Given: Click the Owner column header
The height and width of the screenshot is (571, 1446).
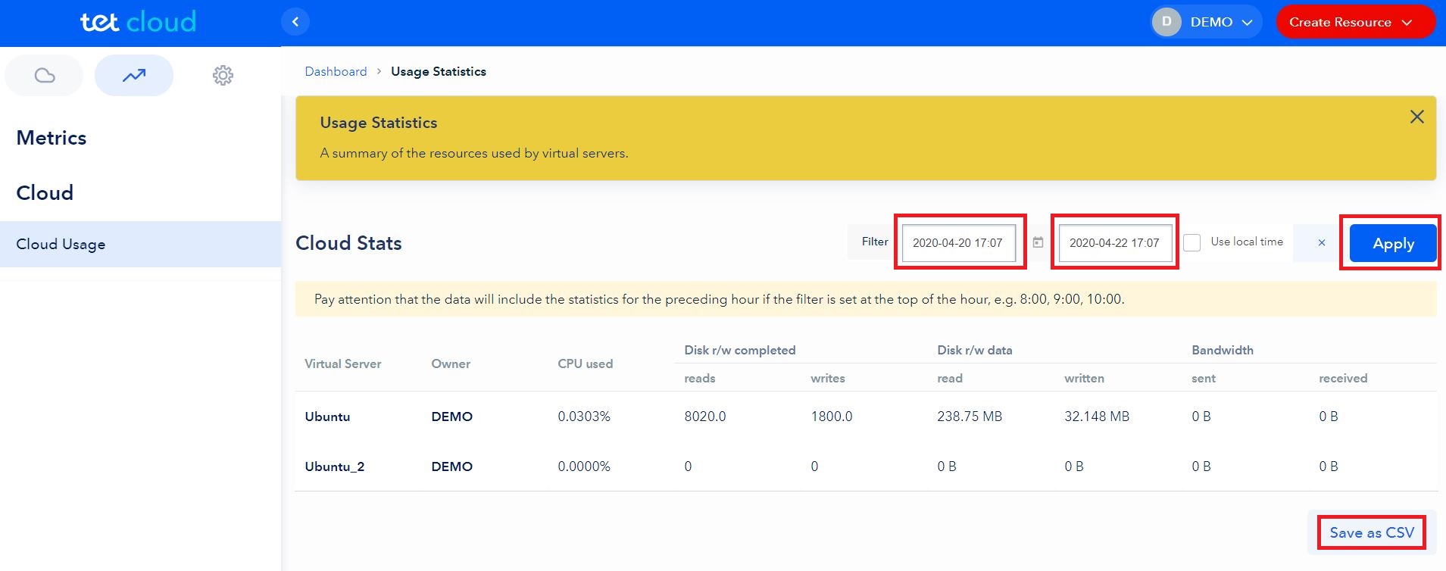Looking at the screenshot, I should [x=451, y=364].
